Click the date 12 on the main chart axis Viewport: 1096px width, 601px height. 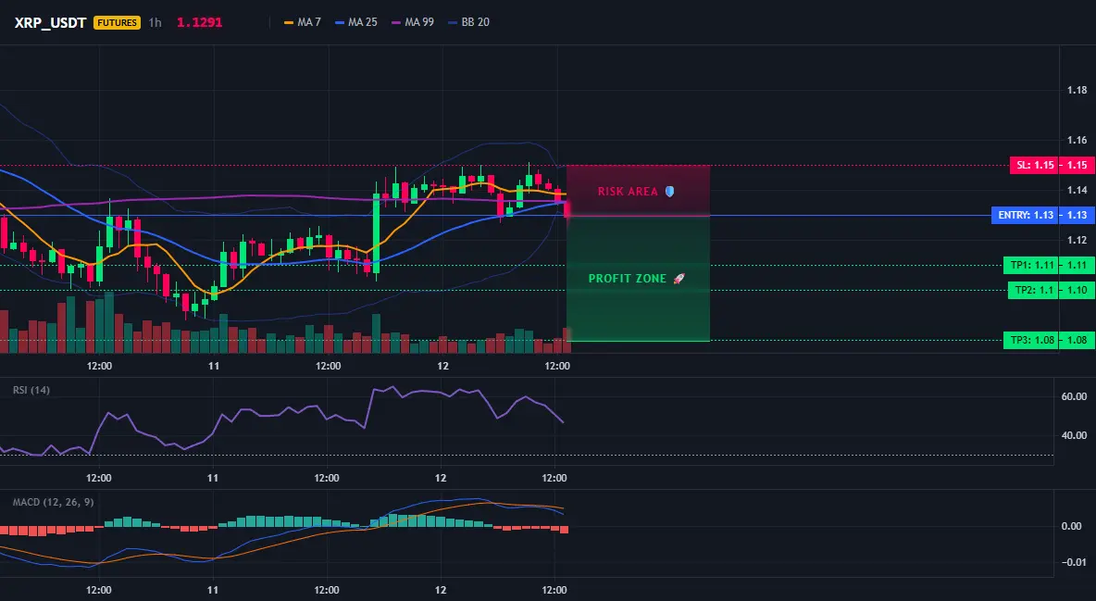(442, 366)
